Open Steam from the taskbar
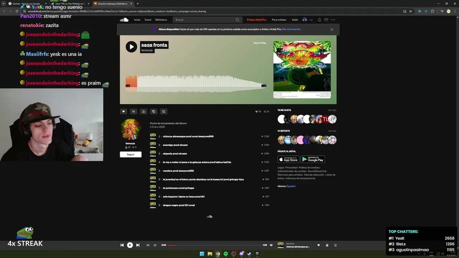 coord(249,254)
